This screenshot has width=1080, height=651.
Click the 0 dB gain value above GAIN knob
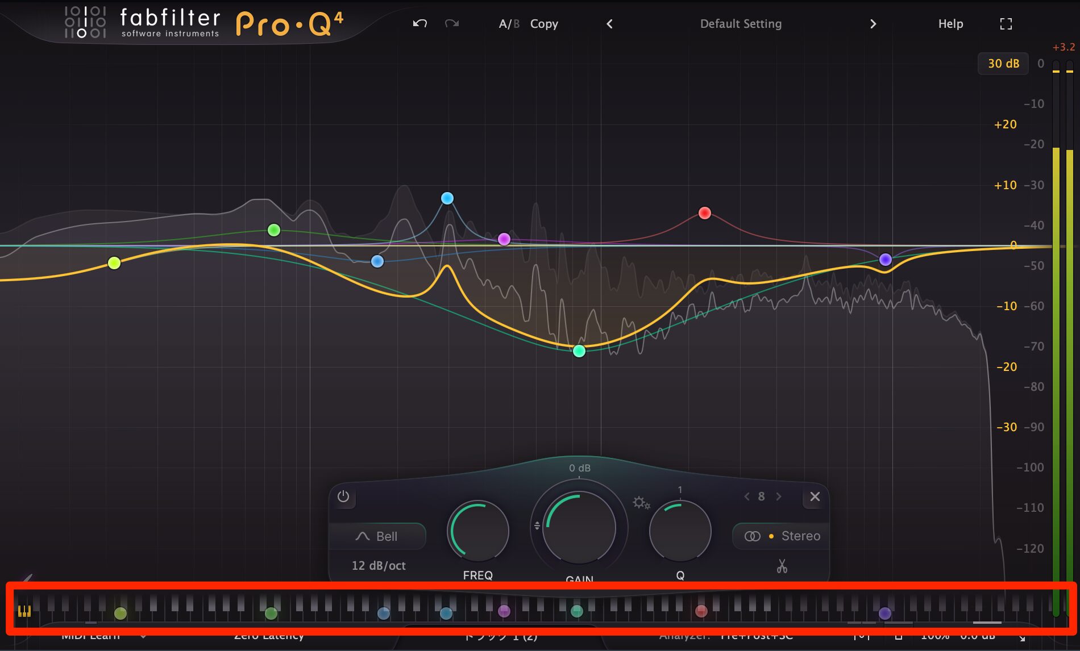(x=580, y=468)
